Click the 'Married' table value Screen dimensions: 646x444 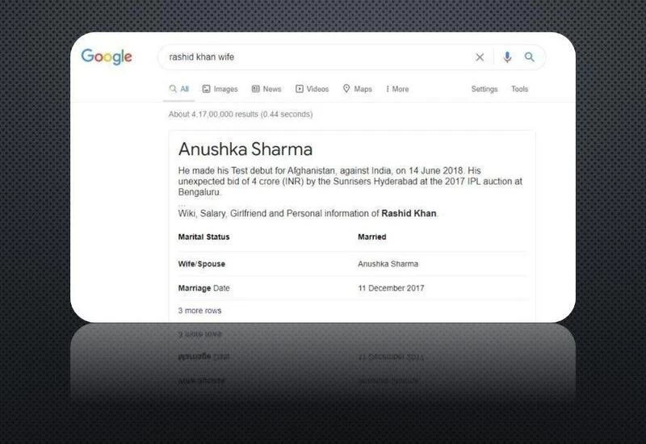[372, 237]
